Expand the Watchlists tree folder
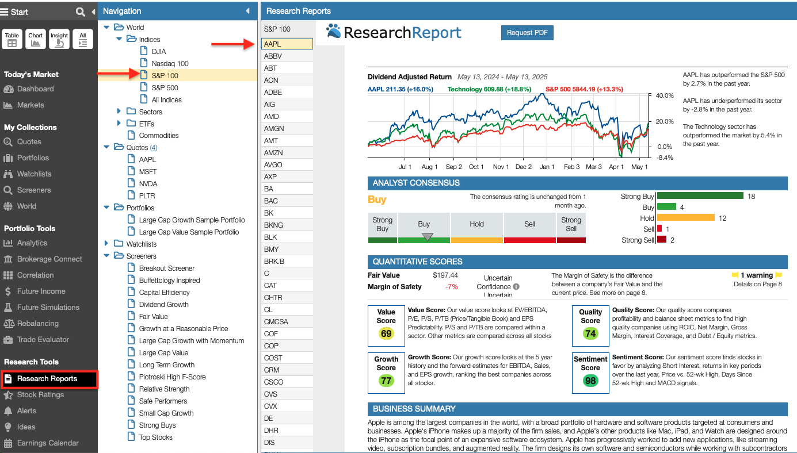797x453 pixels. pyautogui.click(x=106, y=244)
